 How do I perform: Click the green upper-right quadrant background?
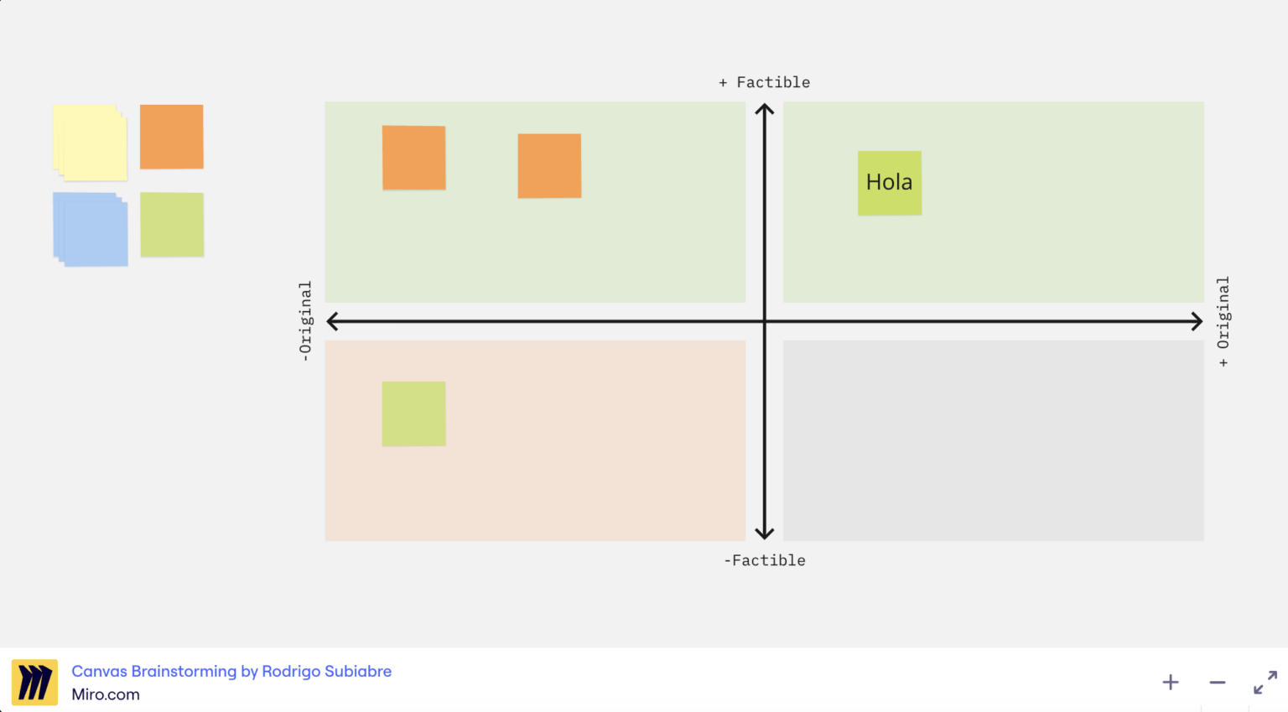[x=1048, y=252]
